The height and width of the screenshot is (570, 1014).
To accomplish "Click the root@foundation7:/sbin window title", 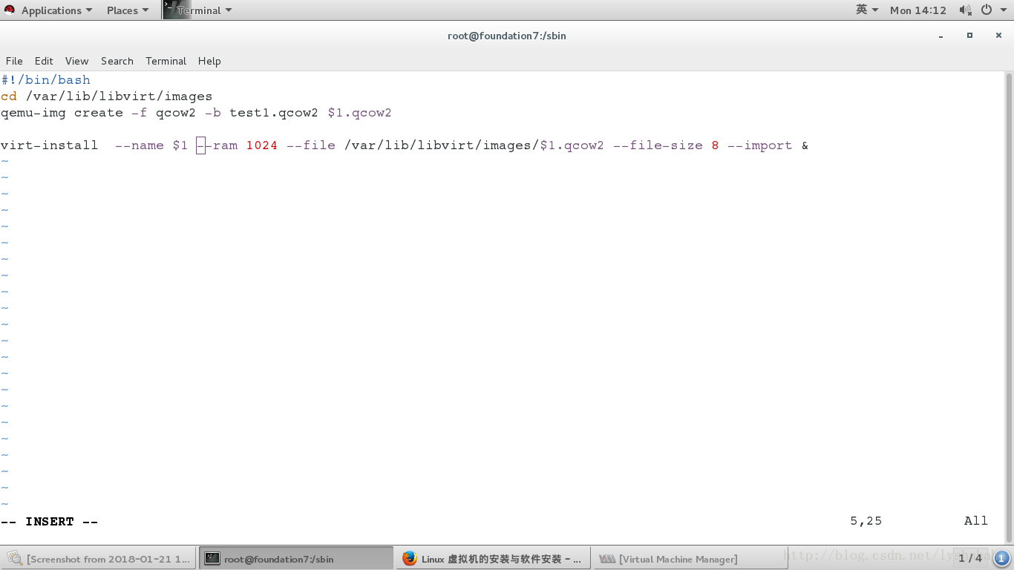I will coord(507,36).
